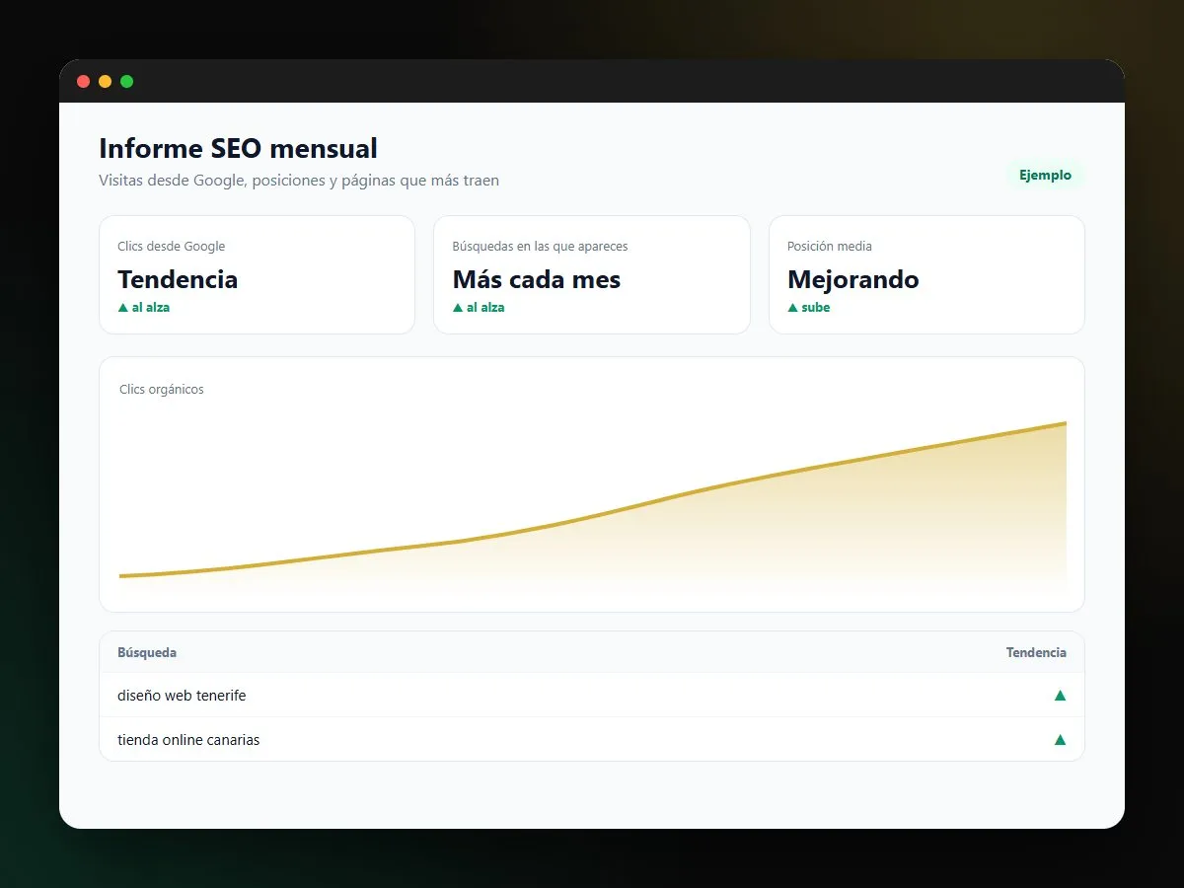The image size is (1184, 888).
Task: Click the Búsquedas en las que apareces label
Action: click(x=540, y=246)
